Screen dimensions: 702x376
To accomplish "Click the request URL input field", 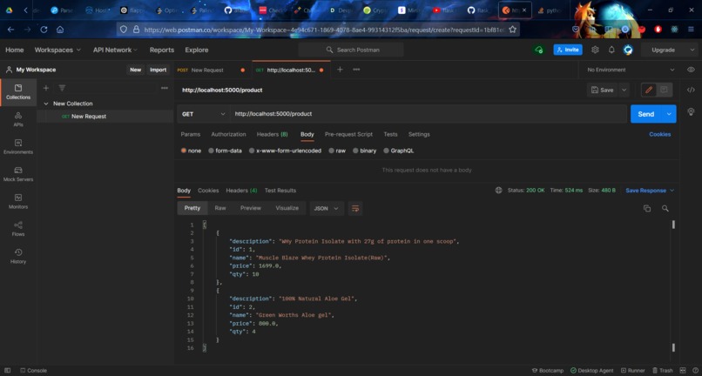I will pos(429,114).
